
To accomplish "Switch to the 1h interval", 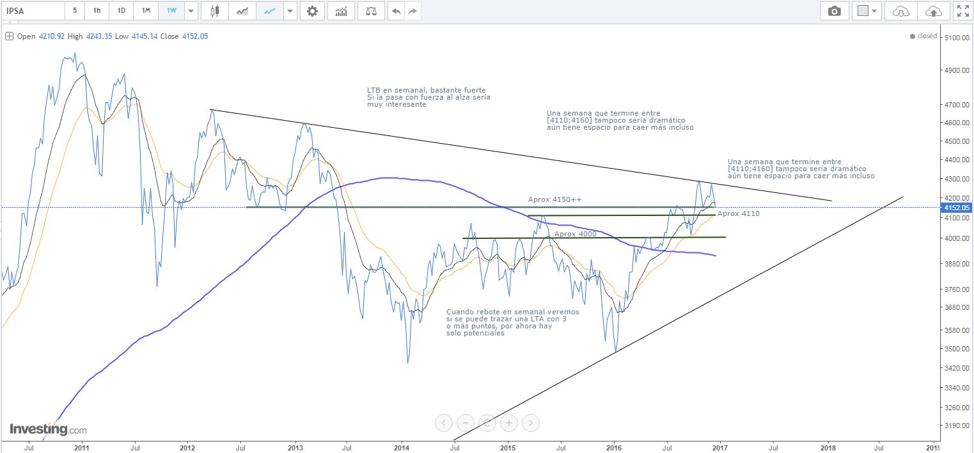I will coord(97,11).
